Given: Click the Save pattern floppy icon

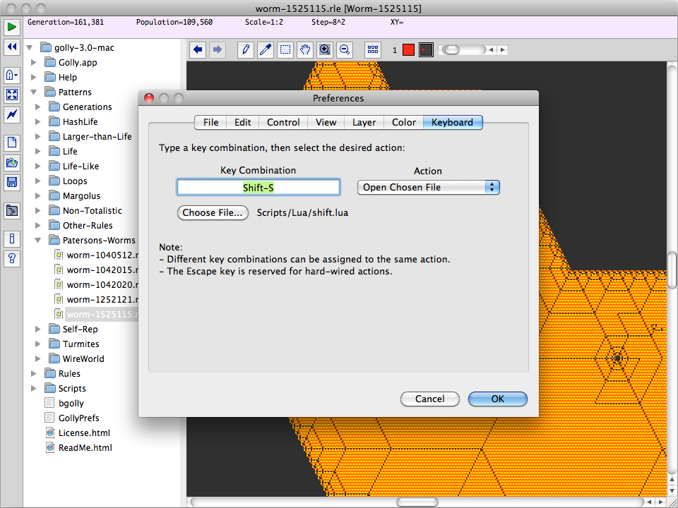Looking at the screenshot, I should [12, 182].
